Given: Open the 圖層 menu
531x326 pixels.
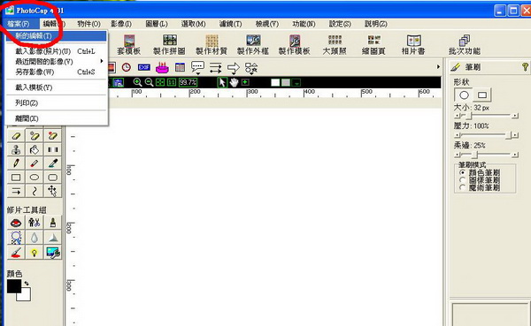Looking at the screenshot, I should point(157,24).
